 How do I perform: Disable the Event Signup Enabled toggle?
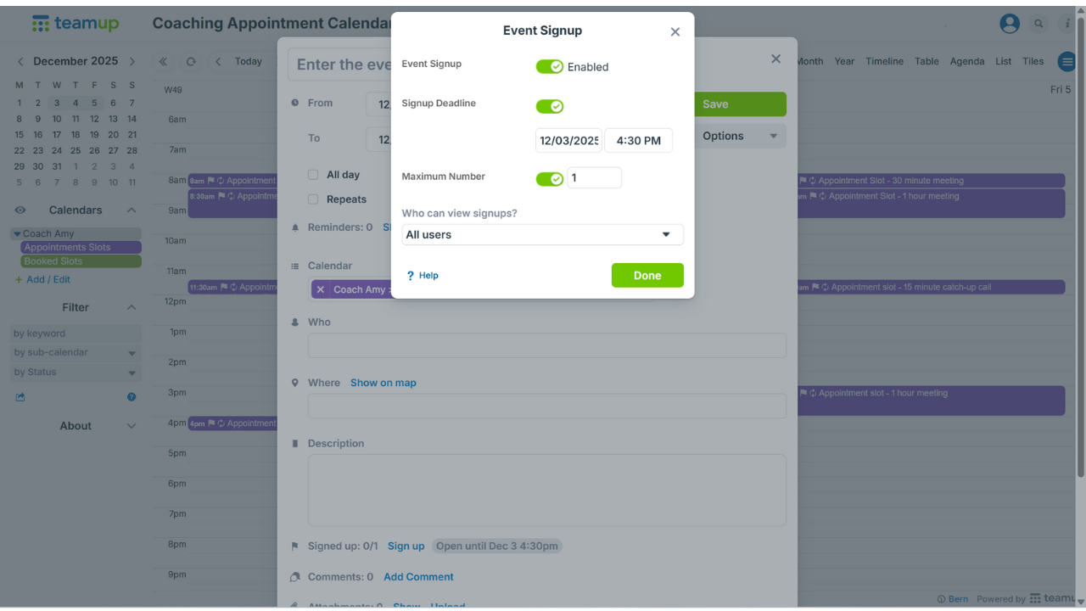pyautogui.click(x=550, y=66)
